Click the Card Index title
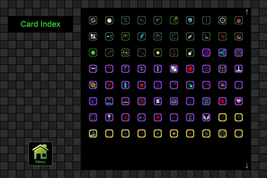Image resolution: width=267 pixels, height=178 pixels. point(40,24)
